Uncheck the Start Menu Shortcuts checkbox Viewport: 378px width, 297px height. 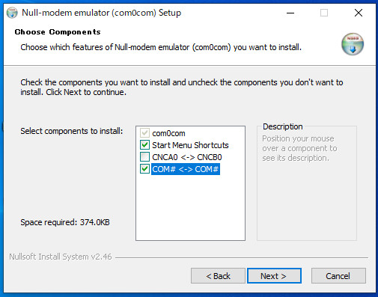(144, 145)
